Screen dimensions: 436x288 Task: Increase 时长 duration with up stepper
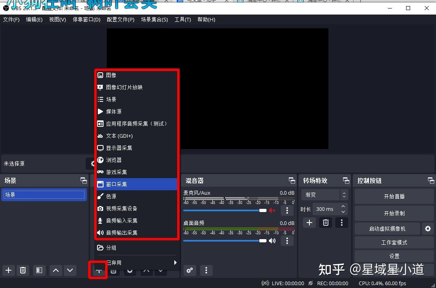[343, 206]
